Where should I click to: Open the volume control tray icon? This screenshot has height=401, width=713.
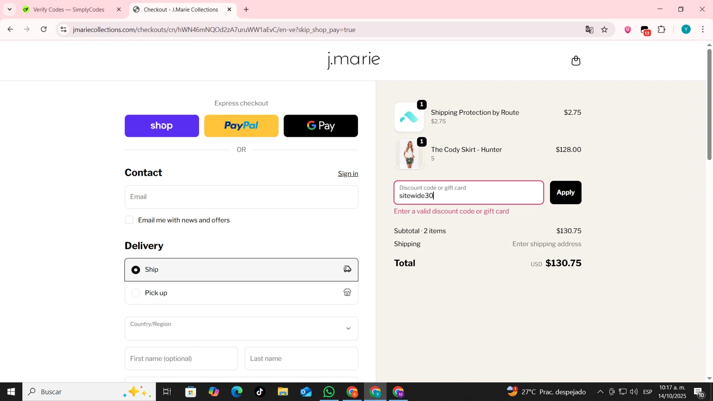click(x=634, y=392)
